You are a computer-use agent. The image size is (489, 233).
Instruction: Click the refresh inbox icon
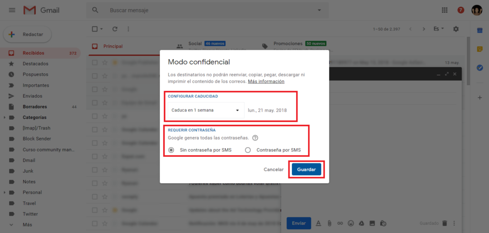pyautogui.click(x=115, y=29)
